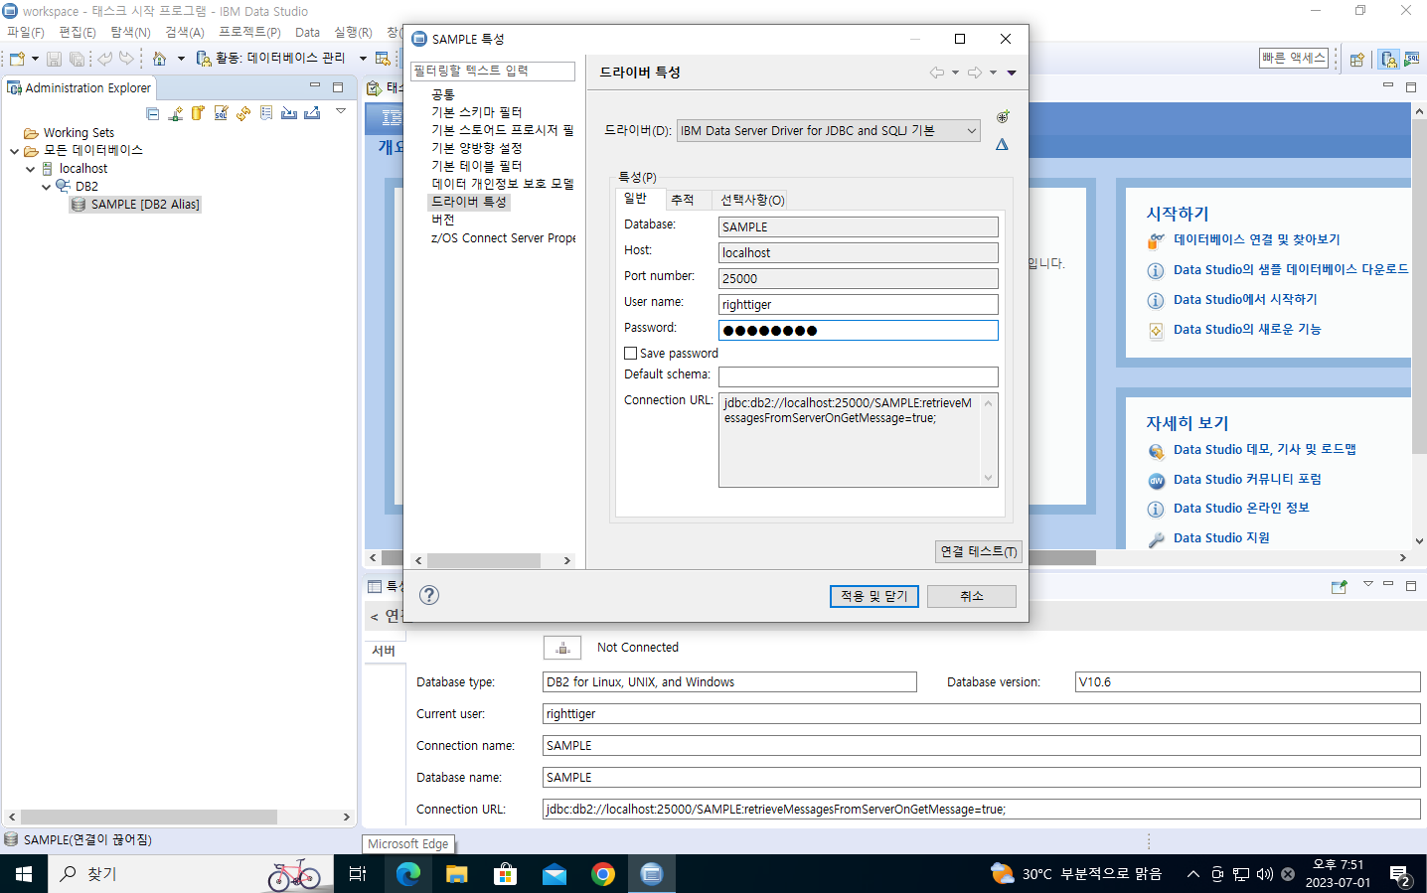Open dropdown arrow next to Home icon
Viewport: 1427px width, 893px height.
coord(181,59)
